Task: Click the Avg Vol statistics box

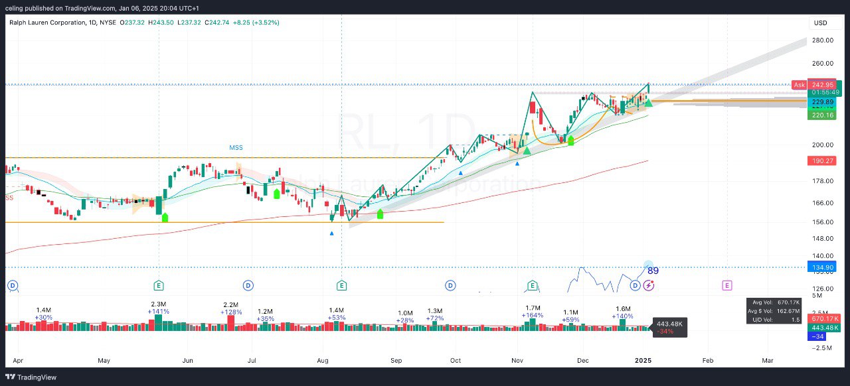Action: tap(774, 310)
